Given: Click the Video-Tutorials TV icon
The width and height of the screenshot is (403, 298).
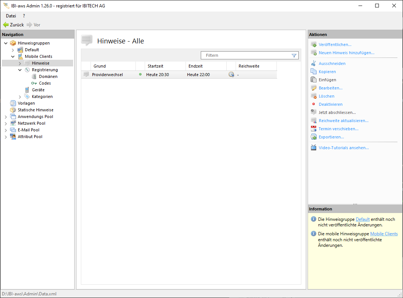Looking at the screenshot, I should [x=314, y=148].
